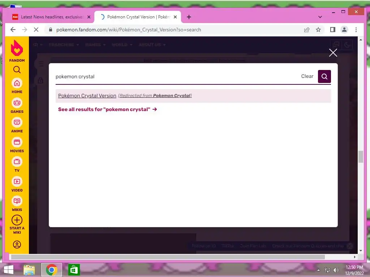Open Chrome profile avatar

coord(344,30)
